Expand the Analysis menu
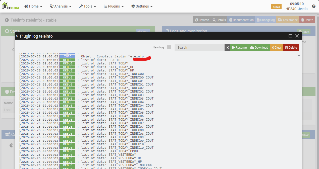The width and height of the screenshot is (319, 169). pos(61,6)
